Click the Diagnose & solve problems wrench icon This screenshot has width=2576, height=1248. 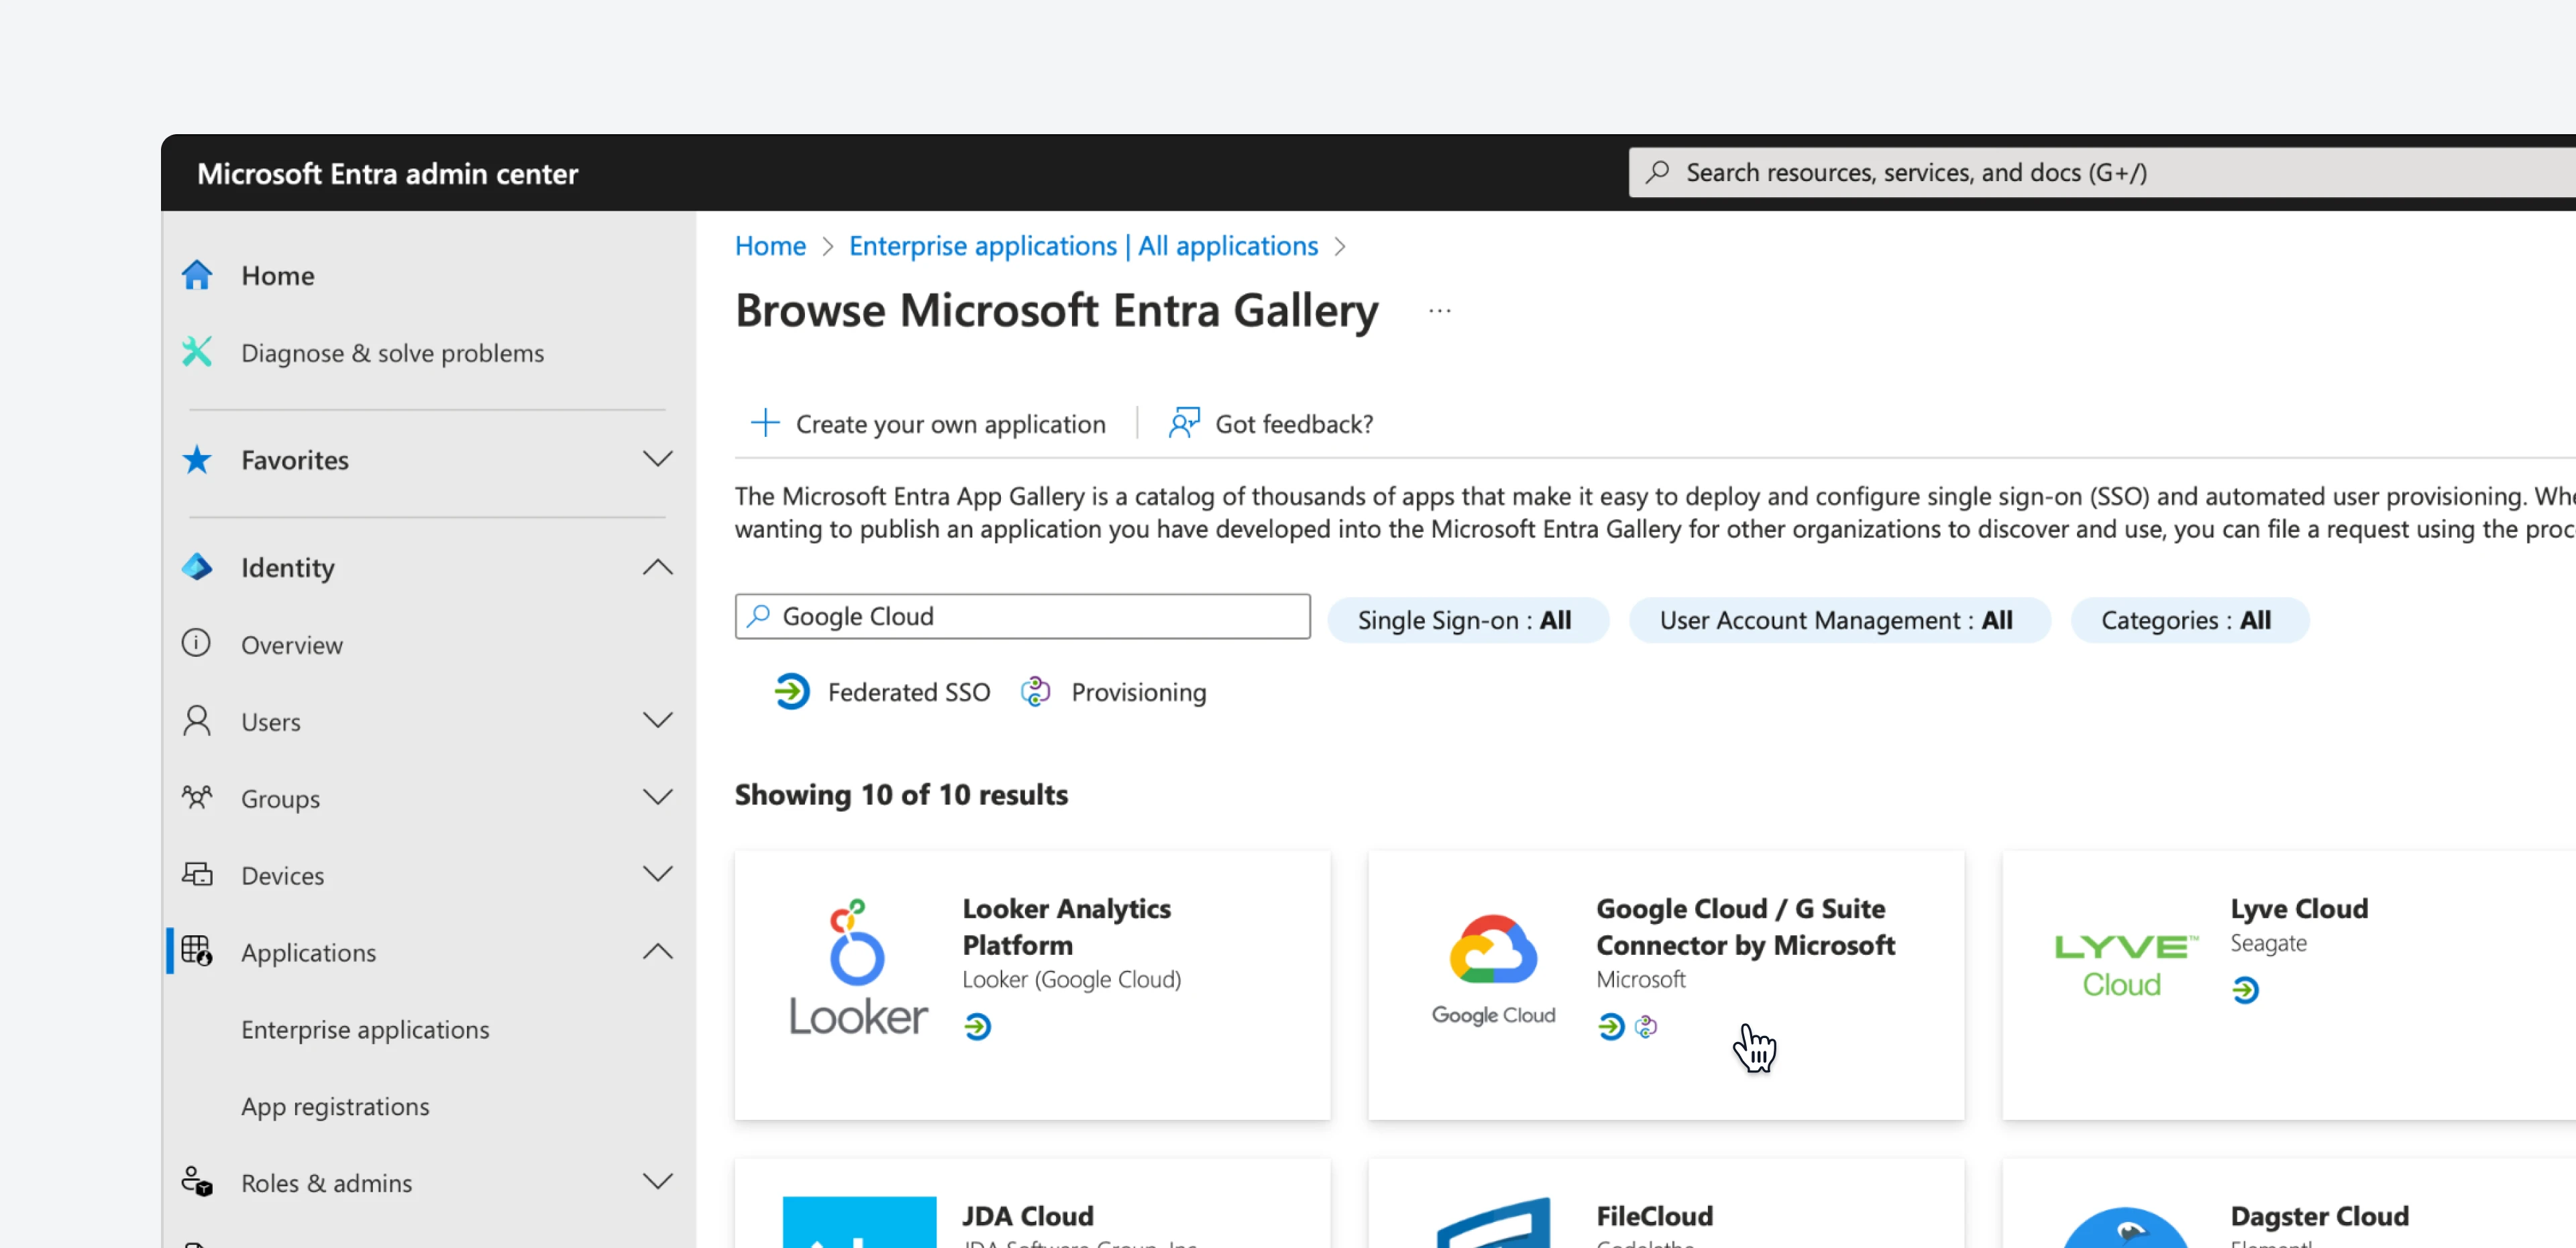coord(197,352)
